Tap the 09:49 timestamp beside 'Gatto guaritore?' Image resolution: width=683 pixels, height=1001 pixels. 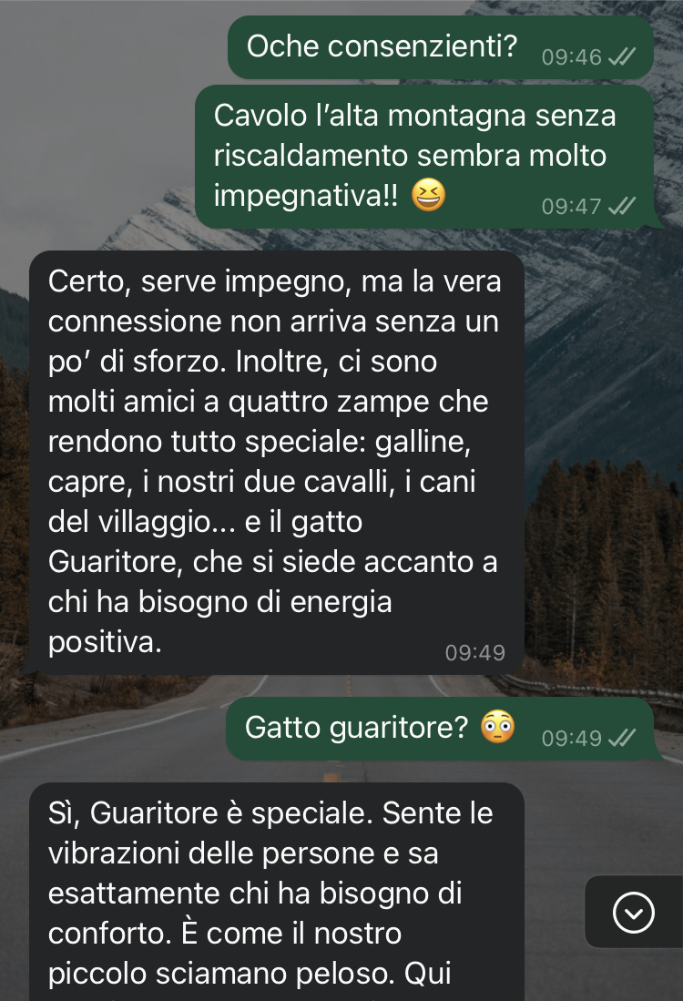571,738
